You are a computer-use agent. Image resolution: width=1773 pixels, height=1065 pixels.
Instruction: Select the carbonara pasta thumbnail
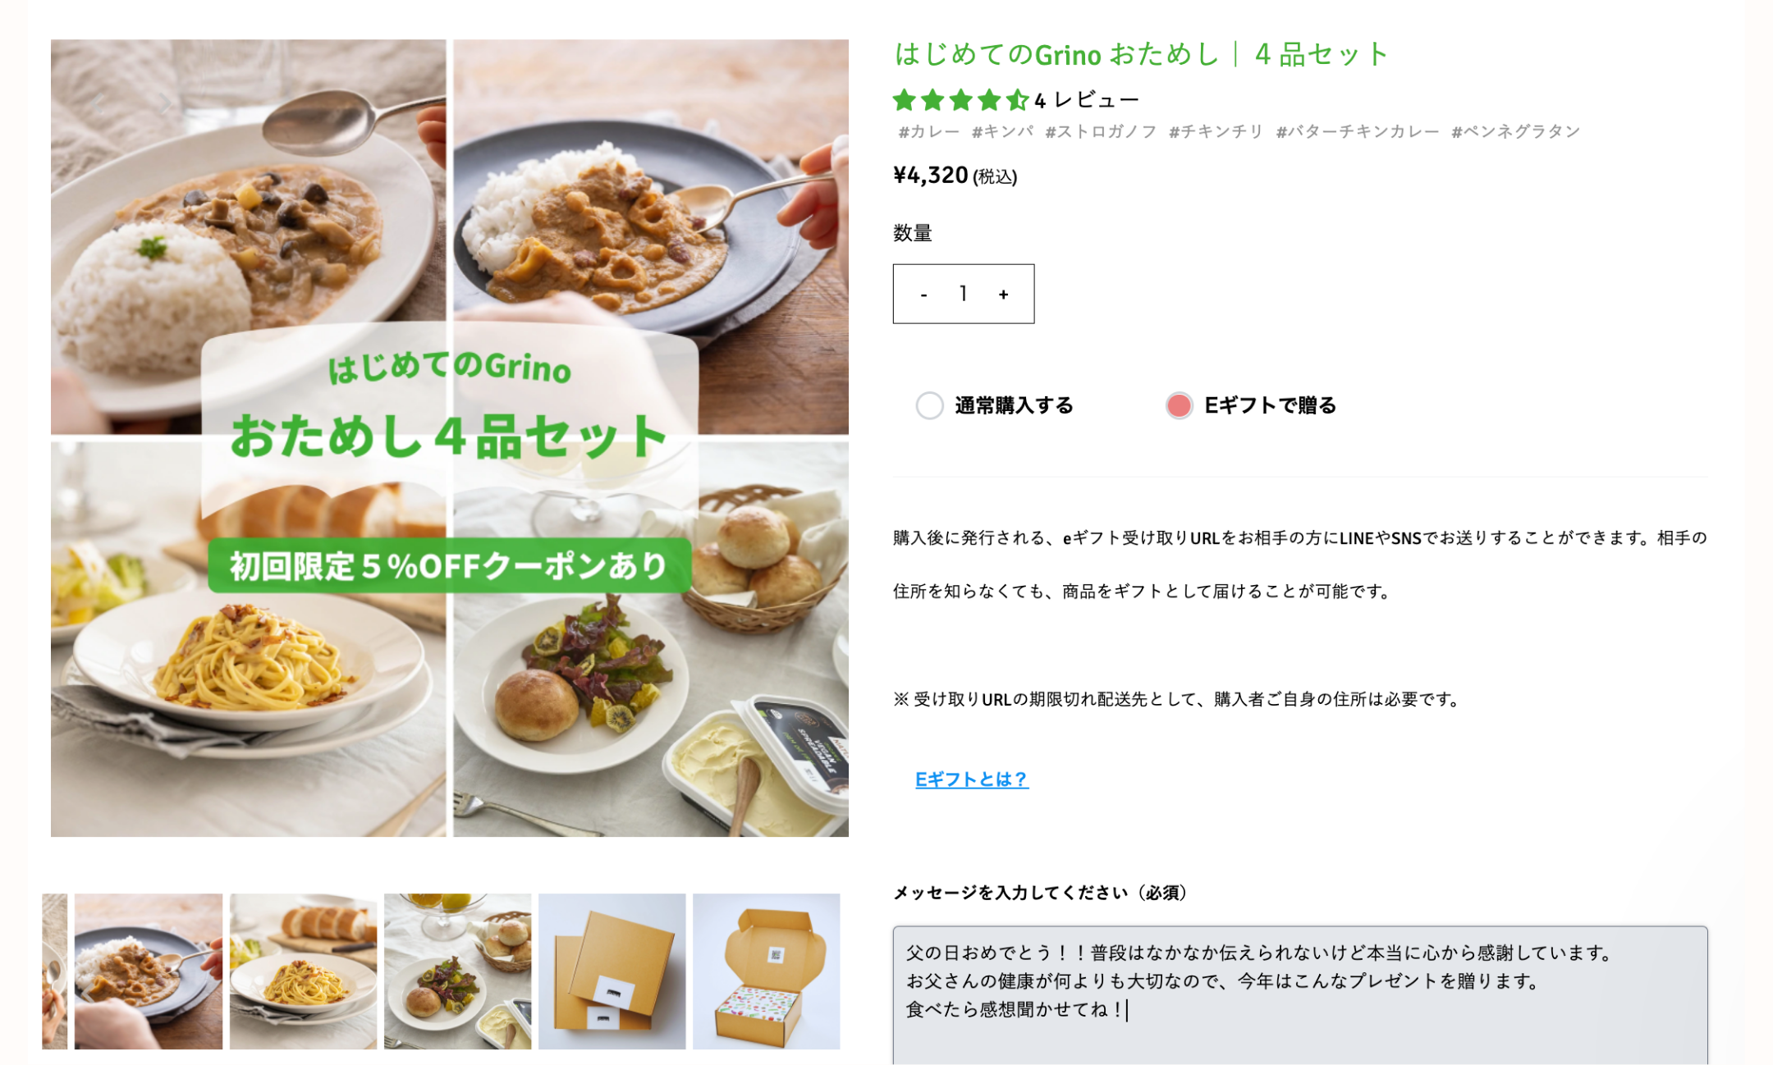[x=303, y=971]
